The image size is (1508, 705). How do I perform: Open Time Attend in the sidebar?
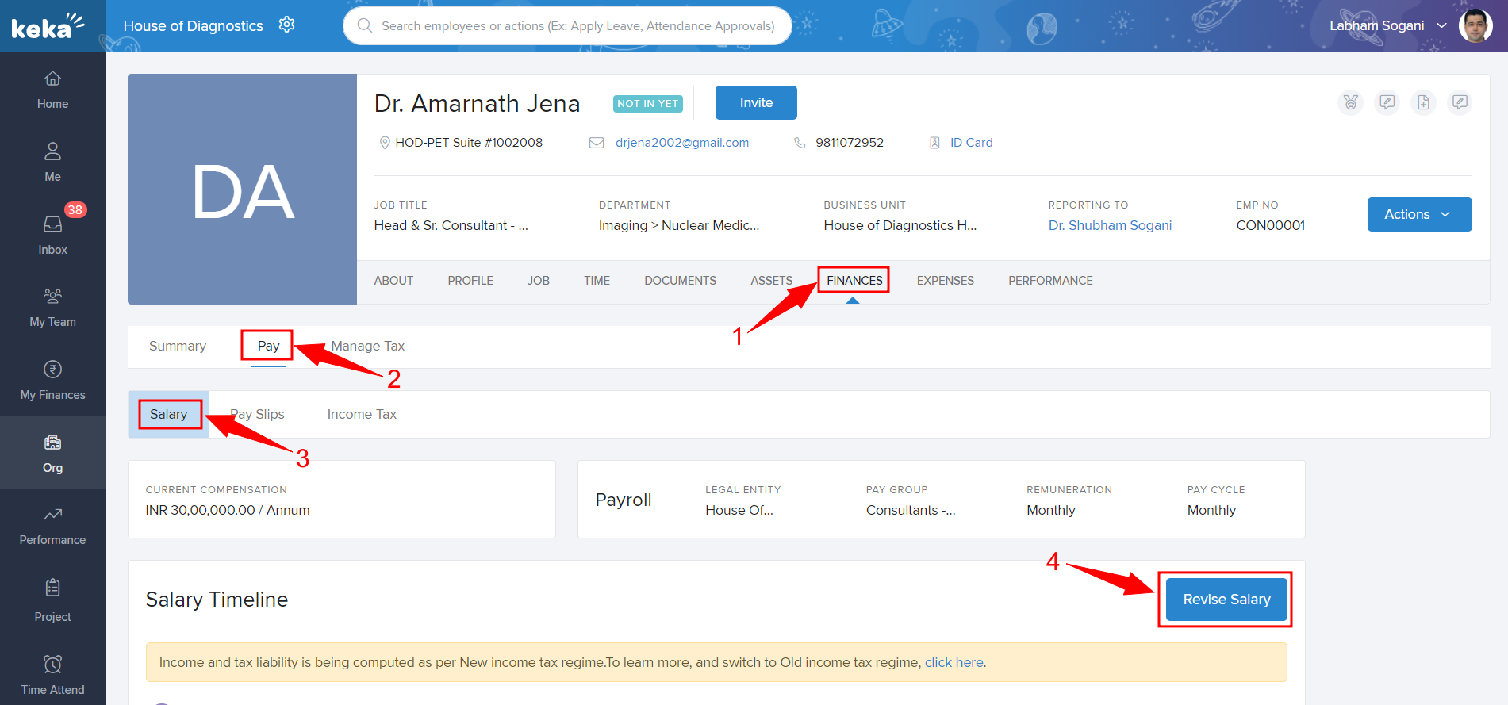52,675
